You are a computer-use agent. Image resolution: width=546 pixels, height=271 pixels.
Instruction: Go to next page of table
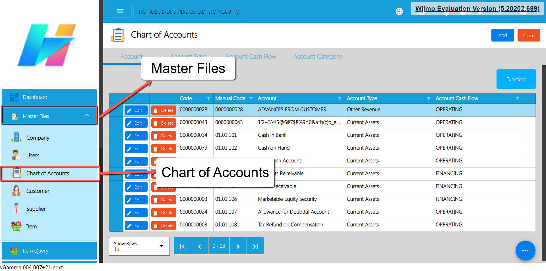point(238,246)
